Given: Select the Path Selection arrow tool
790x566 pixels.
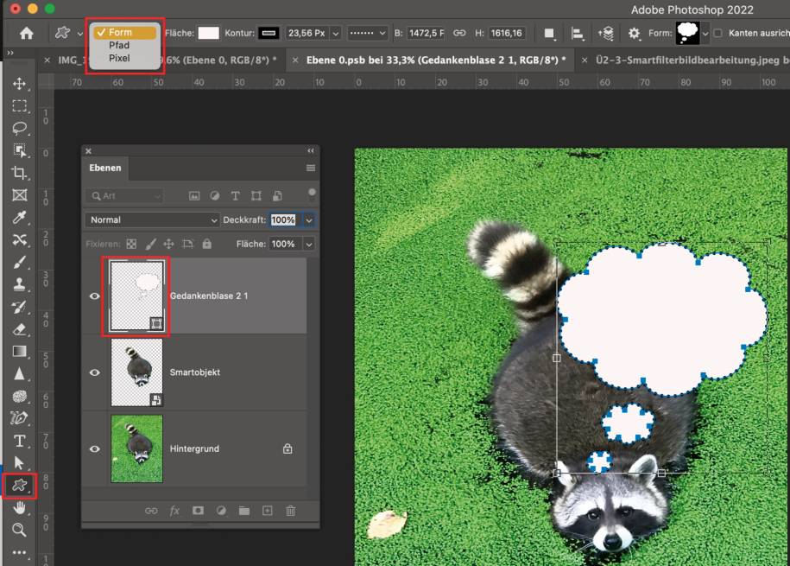Looking at the screenshot, I should click(x=19, y=462).
